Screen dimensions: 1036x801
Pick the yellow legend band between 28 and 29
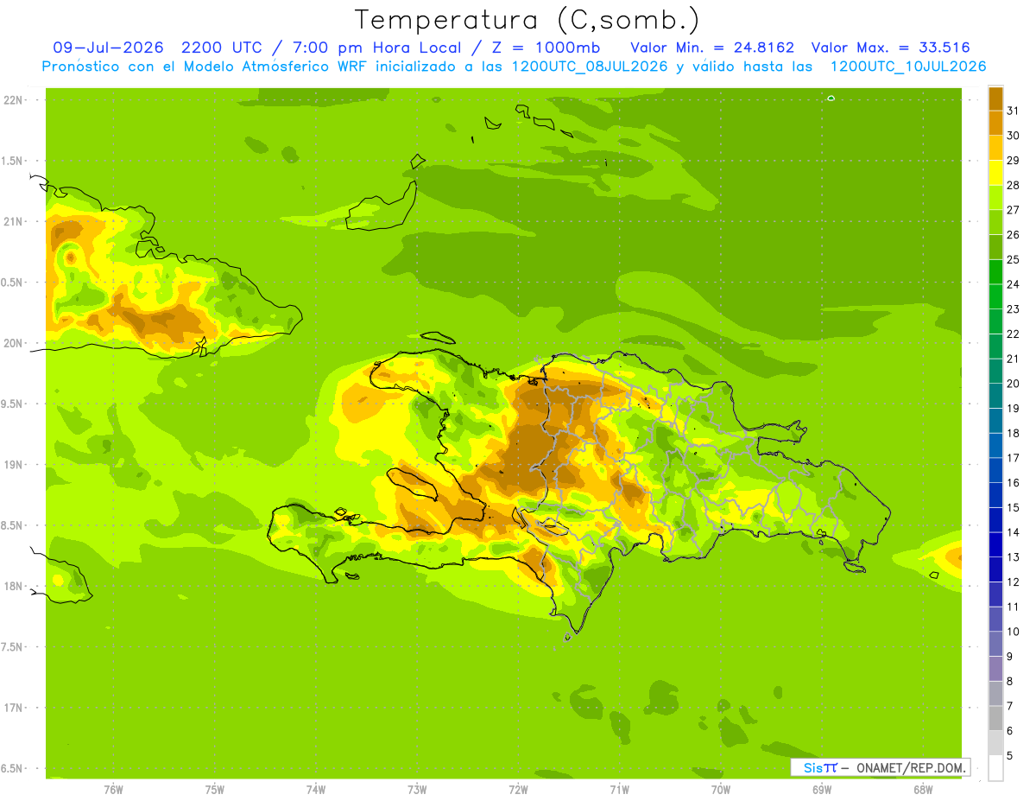point(995,173)
